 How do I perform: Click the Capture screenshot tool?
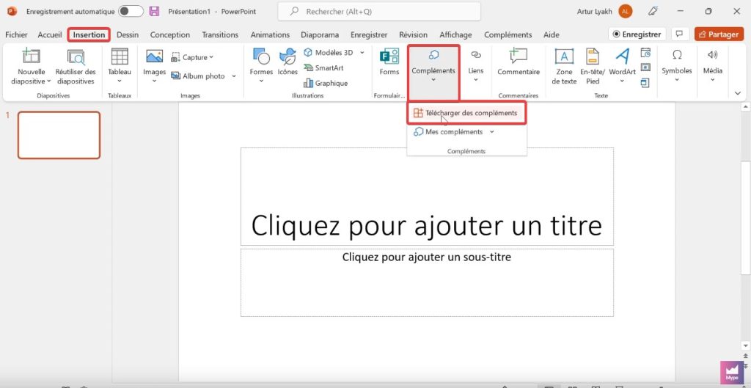pyautogui.click(x=191, y=57)
